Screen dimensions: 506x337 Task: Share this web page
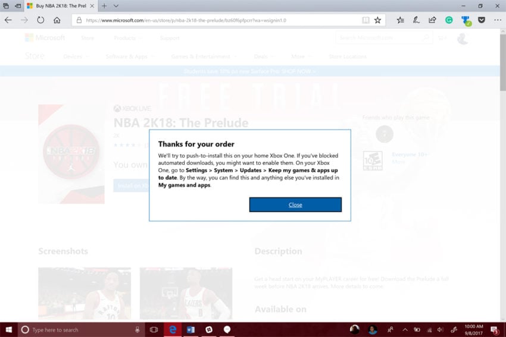click(x=432, y=20)
